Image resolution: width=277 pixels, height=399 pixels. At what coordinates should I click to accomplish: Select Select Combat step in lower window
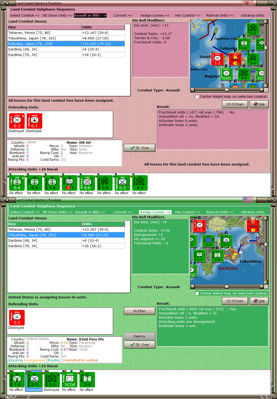(25, 212)
